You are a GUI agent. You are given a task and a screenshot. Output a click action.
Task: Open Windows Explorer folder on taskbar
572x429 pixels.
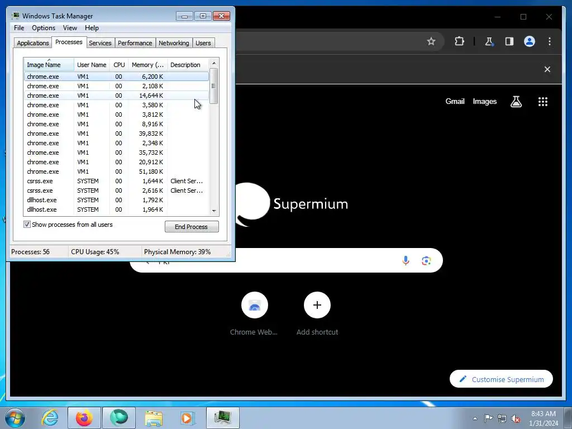(154, 418)
